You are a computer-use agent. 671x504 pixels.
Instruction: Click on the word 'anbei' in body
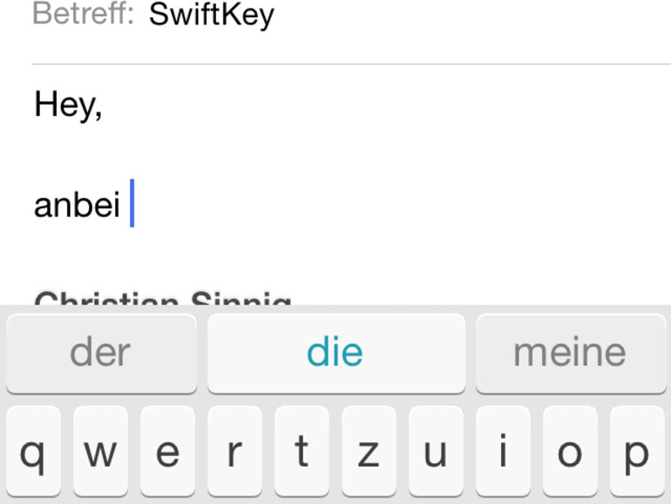tap(77, 205)
